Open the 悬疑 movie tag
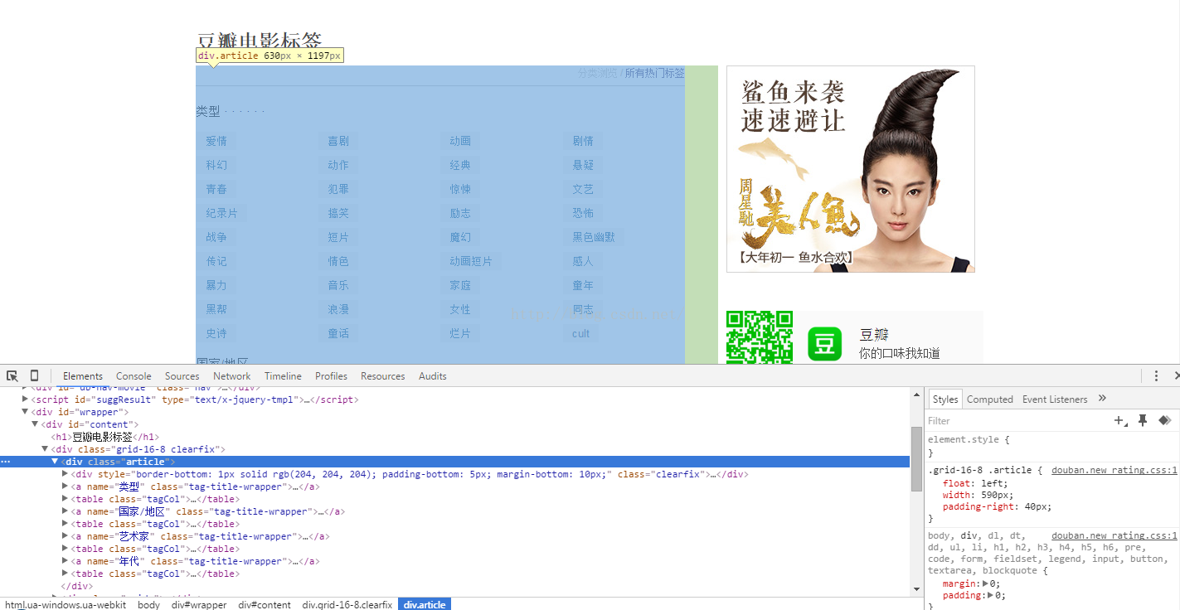The height and width of the screenshot is (610, 1180). 583,165
